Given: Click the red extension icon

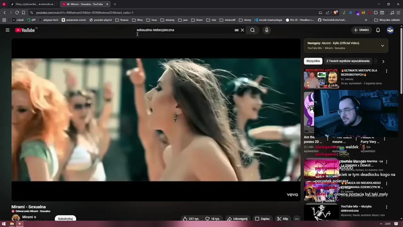Looking at the screenshot, I should pyautogui.click(x=369, y=13).
